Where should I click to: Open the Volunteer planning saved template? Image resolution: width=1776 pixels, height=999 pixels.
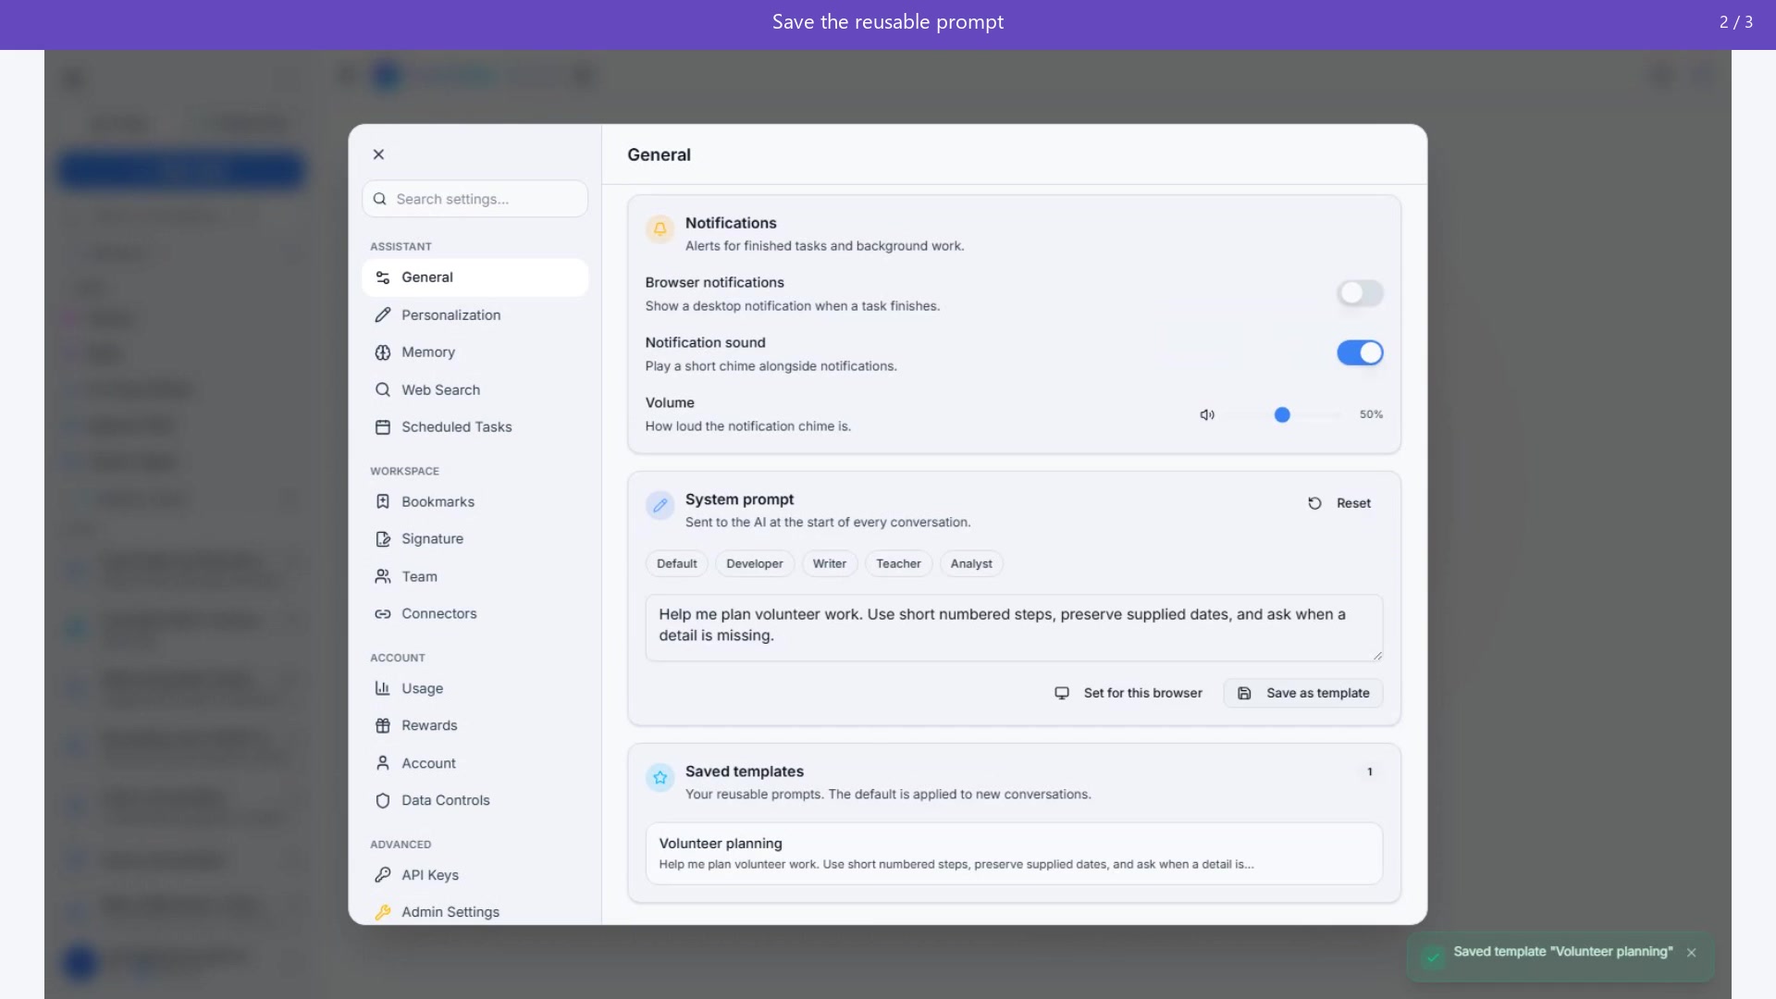pos(1014,854)
